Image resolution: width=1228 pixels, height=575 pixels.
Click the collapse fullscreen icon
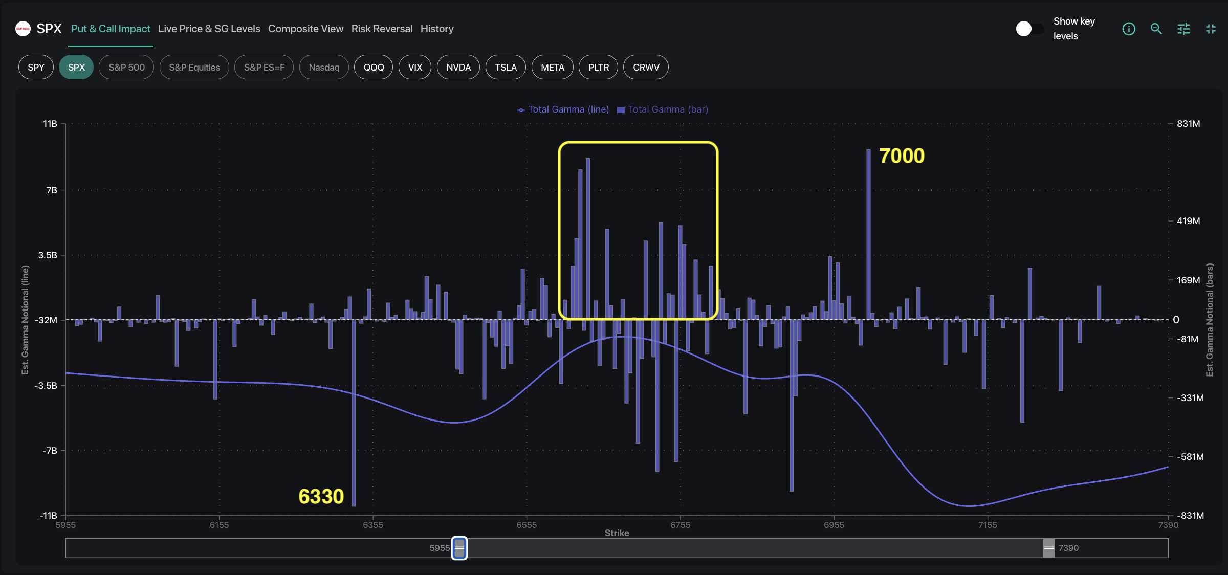[1211, 29]
